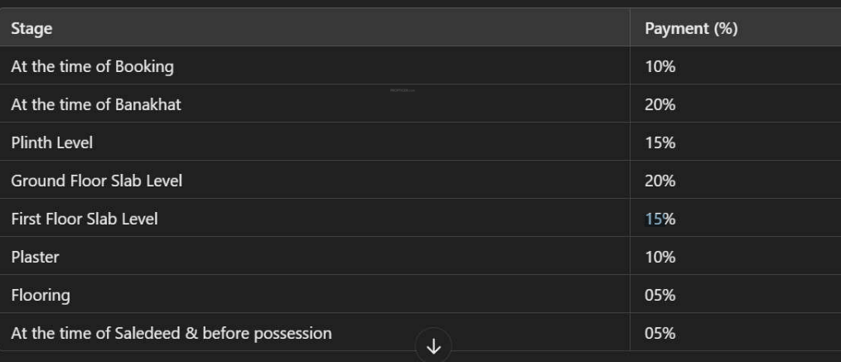The width and height of the screenshot is (841, 362).
Task: Click the 20% payment for Banakhat
Action: click(x=660, y=104)
